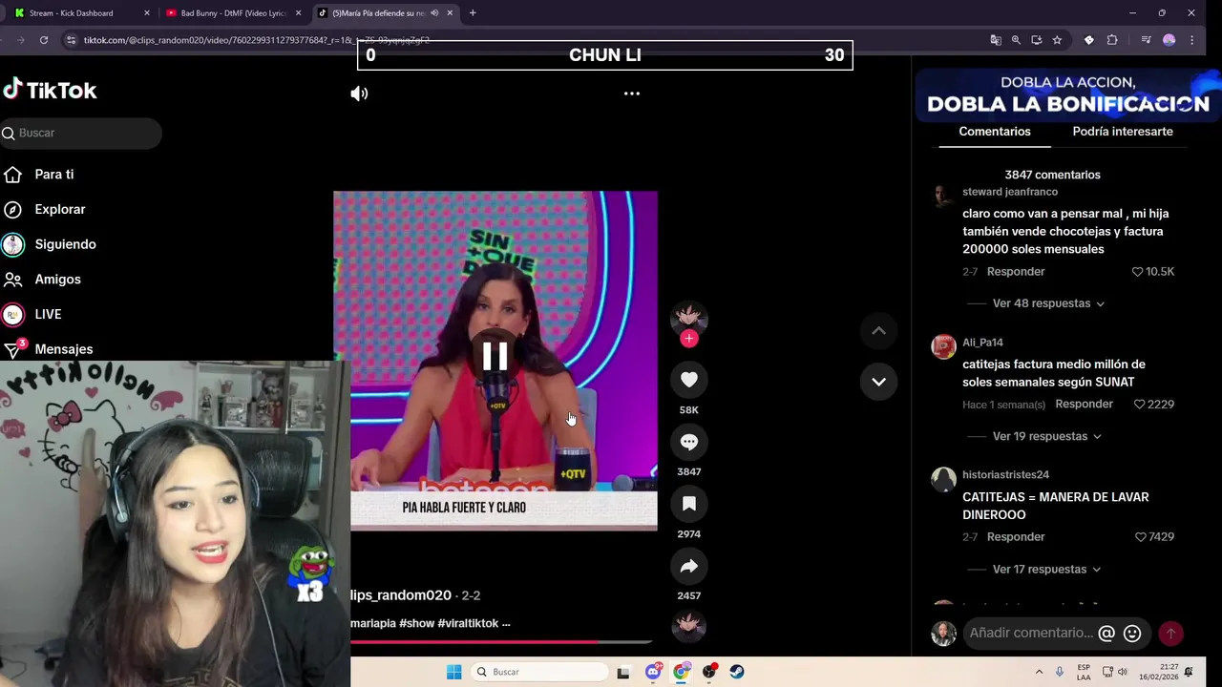Open taskbar volume control
The image size is (1222, 687).
pyautogui.click(x=1123, y=672)
